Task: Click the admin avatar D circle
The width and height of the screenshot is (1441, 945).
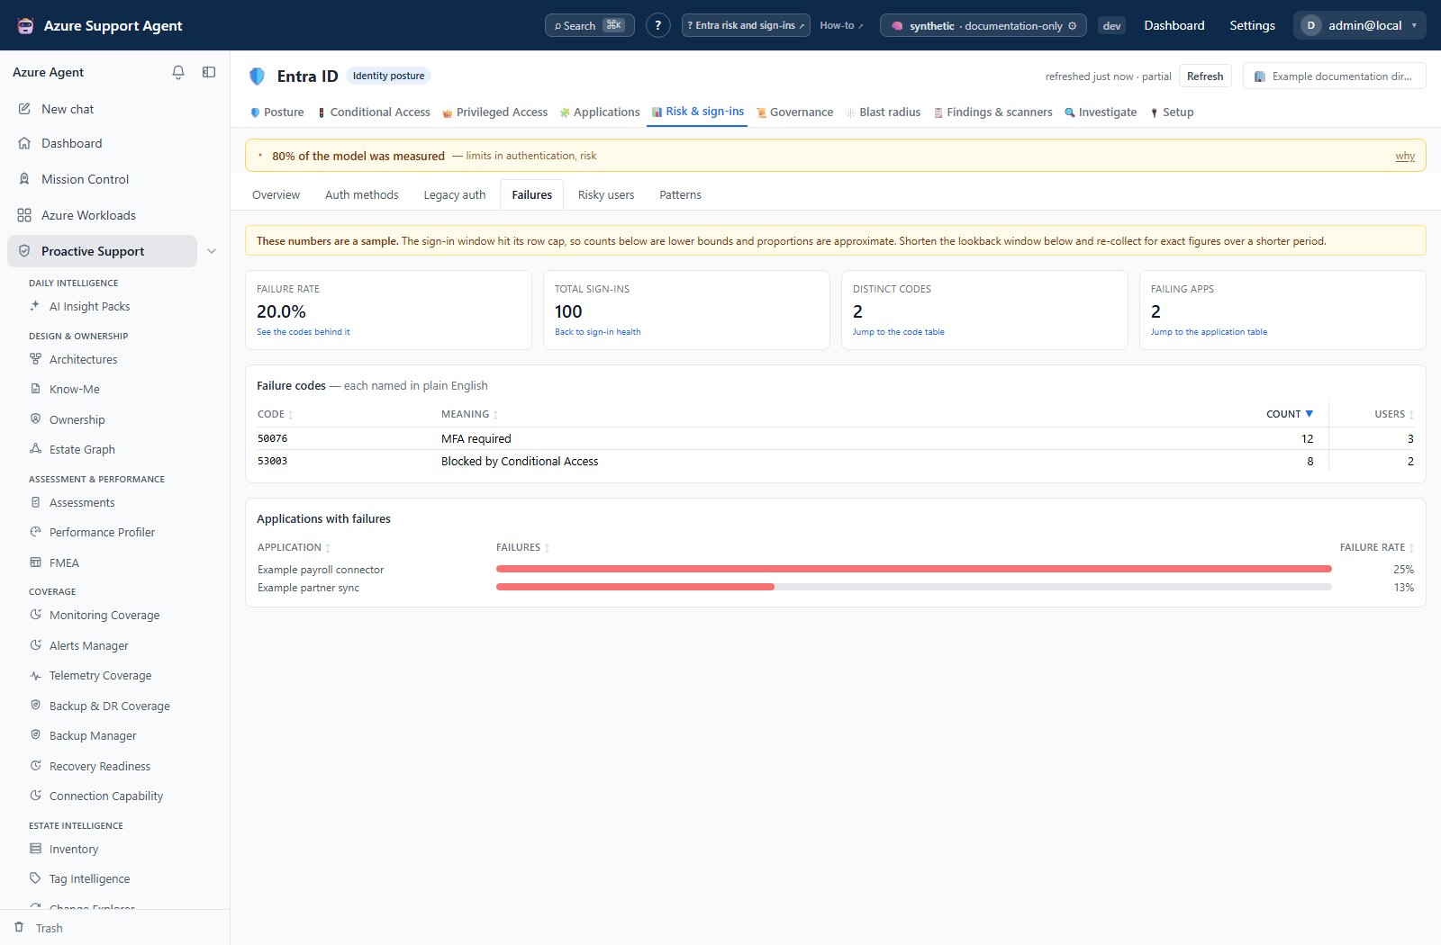Action: click(1310, 25)
